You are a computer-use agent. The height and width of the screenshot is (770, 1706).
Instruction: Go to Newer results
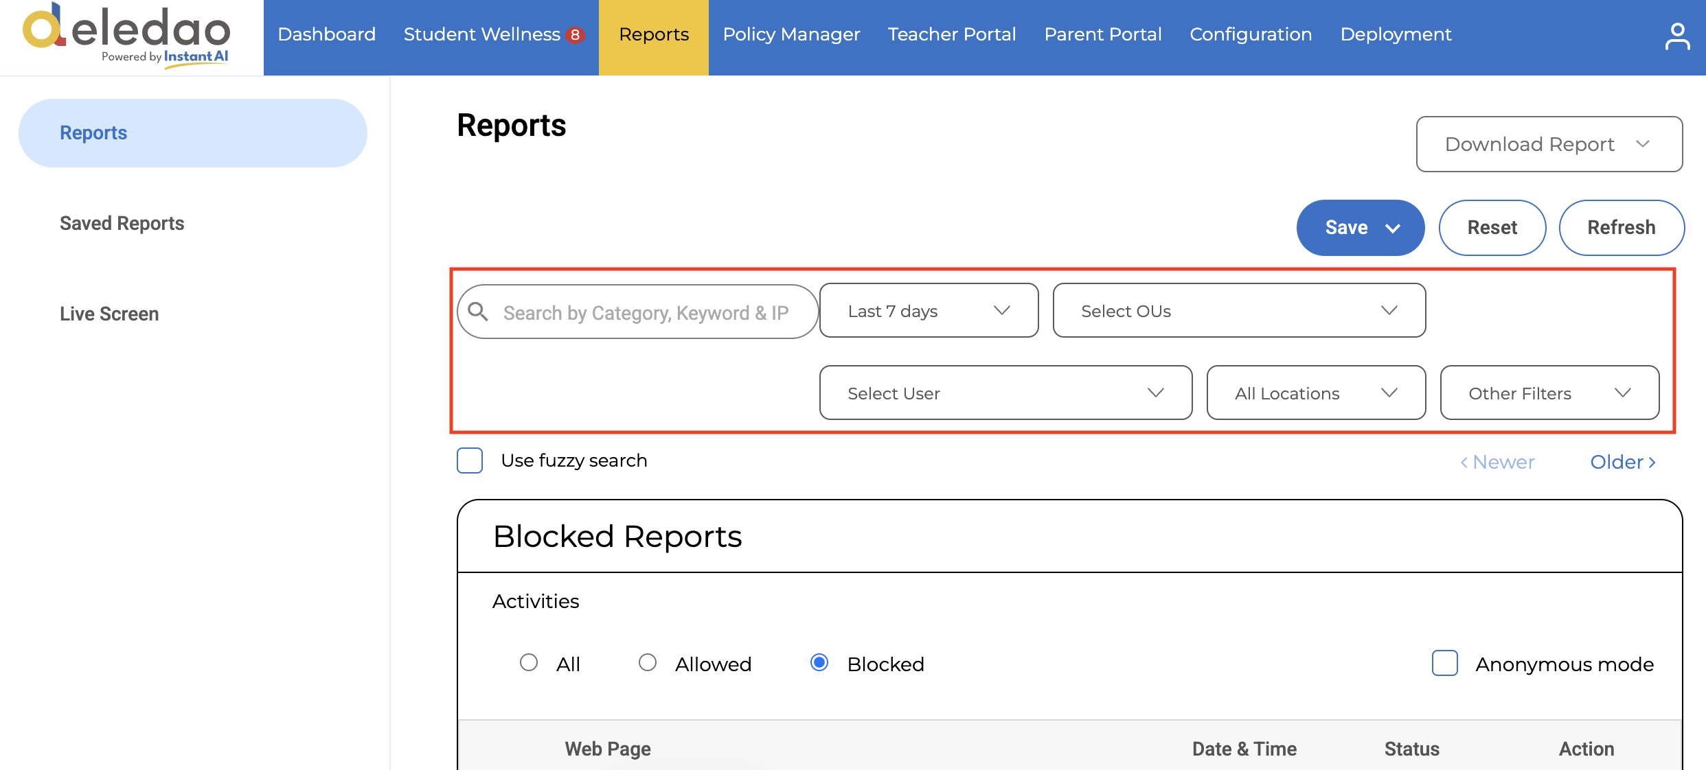pos(1497,462)
